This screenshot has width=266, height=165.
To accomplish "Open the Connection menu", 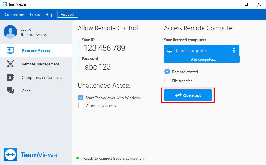I will click(x=14, y=15).
